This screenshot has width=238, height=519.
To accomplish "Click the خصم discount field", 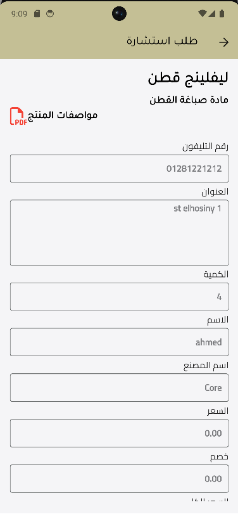I will [x=119, y=478].
